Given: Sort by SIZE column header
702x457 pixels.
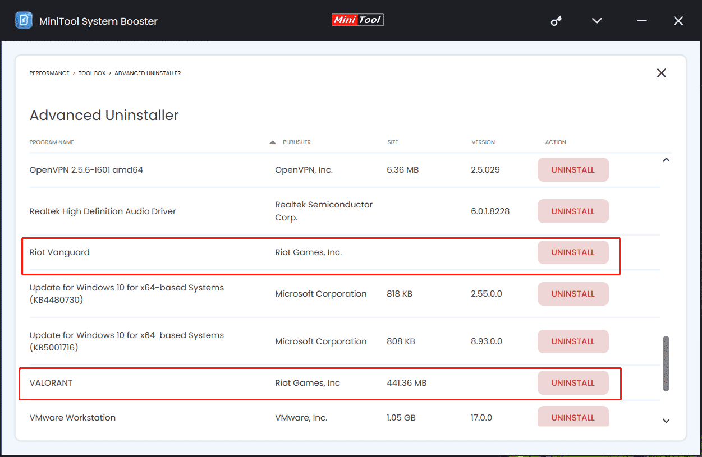Looking at the screenshot, I should 392,142.
